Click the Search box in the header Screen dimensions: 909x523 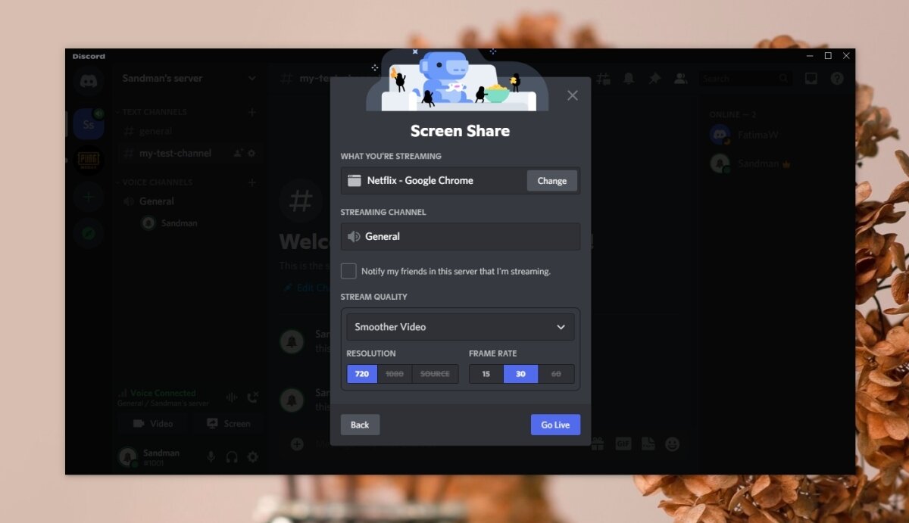point(746,78)
